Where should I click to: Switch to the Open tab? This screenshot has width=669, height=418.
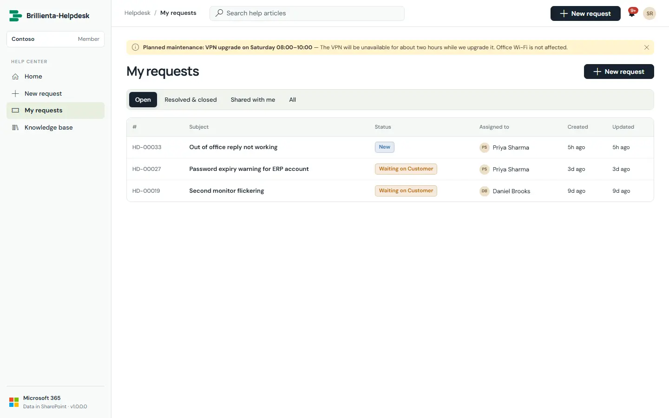143,100
